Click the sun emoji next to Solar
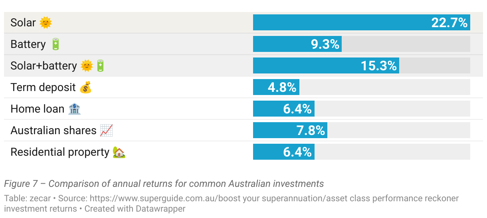The height and width of the screenshot is (218, 487). coord(46,23)
